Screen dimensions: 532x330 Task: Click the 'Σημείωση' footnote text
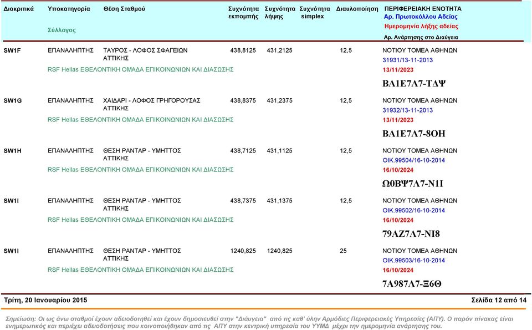point(259,323)
